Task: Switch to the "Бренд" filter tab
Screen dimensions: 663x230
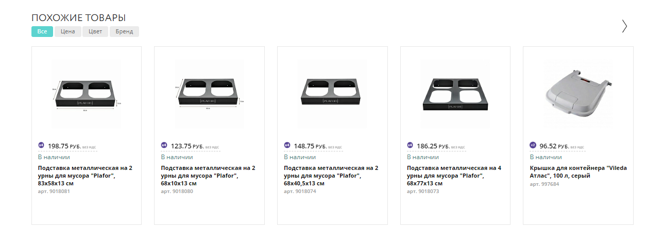Action: click(124, 32)
